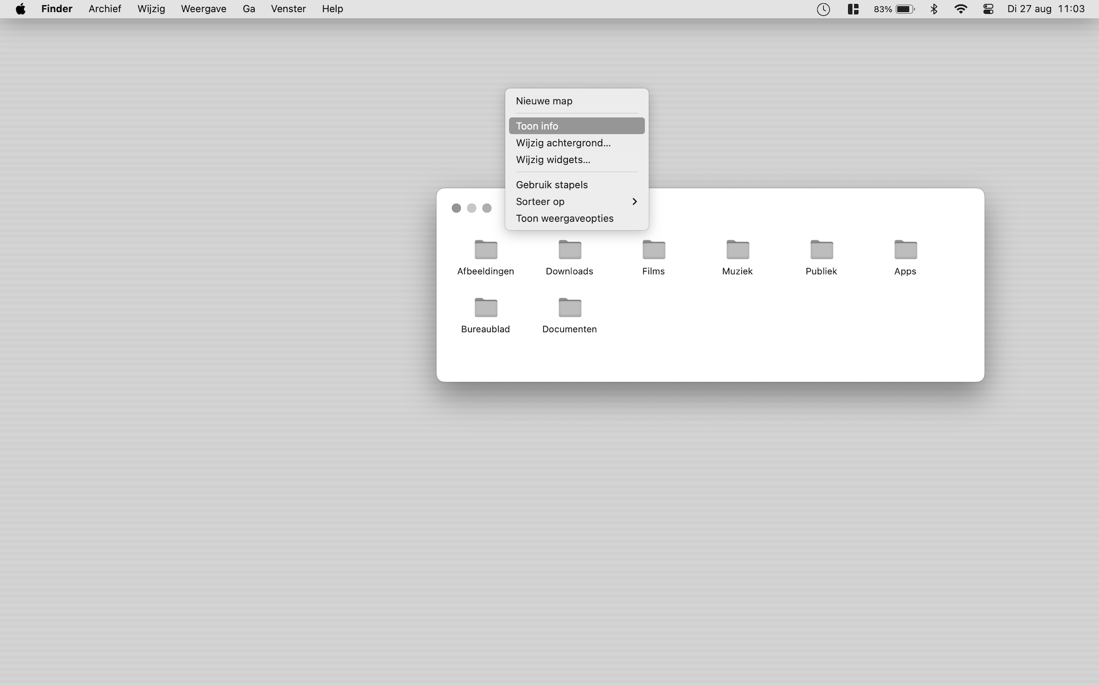Toggle Gebruik stapels option

tap(552, 185)
